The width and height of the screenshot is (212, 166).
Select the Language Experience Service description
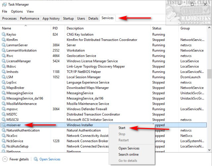[x=88, y=82]
